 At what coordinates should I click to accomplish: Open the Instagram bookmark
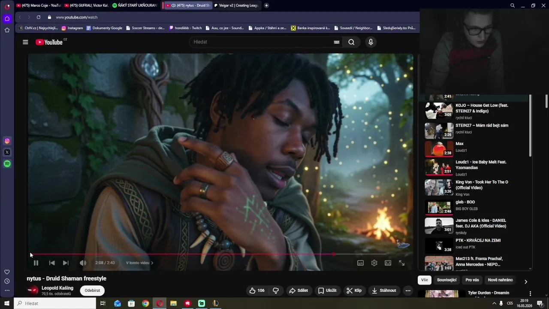coord(72,28)
